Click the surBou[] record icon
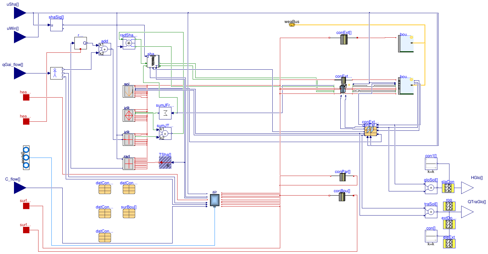 coord(129,214)
